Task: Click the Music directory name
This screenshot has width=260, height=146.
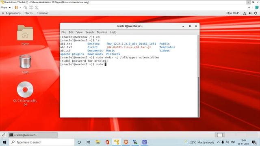Action: coord(110,51)
